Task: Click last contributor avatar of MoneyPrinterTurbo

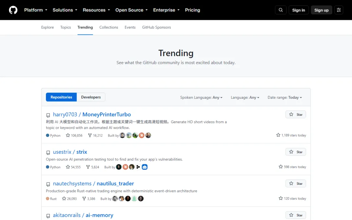Action: pos(148,135)
